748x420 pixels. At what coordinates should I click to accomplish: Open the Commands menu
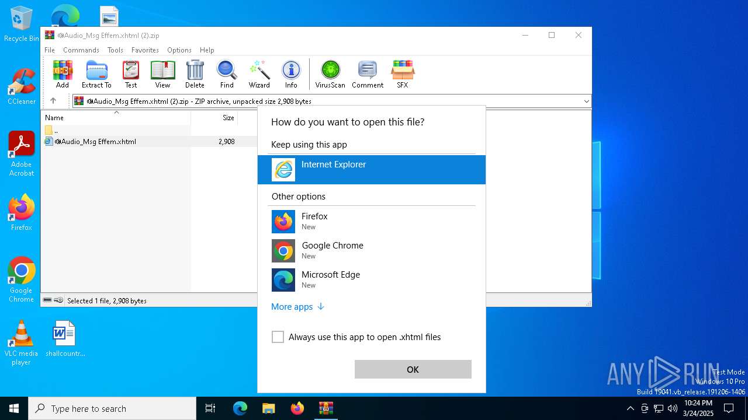pyautogui.click(x=81, y=50)
